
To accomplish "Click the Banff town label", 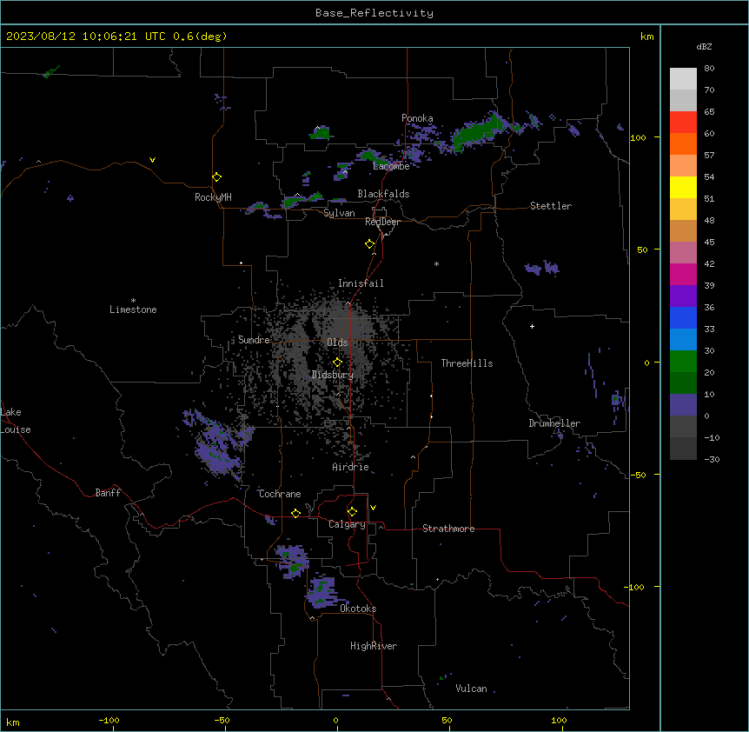I will (108, 493).
